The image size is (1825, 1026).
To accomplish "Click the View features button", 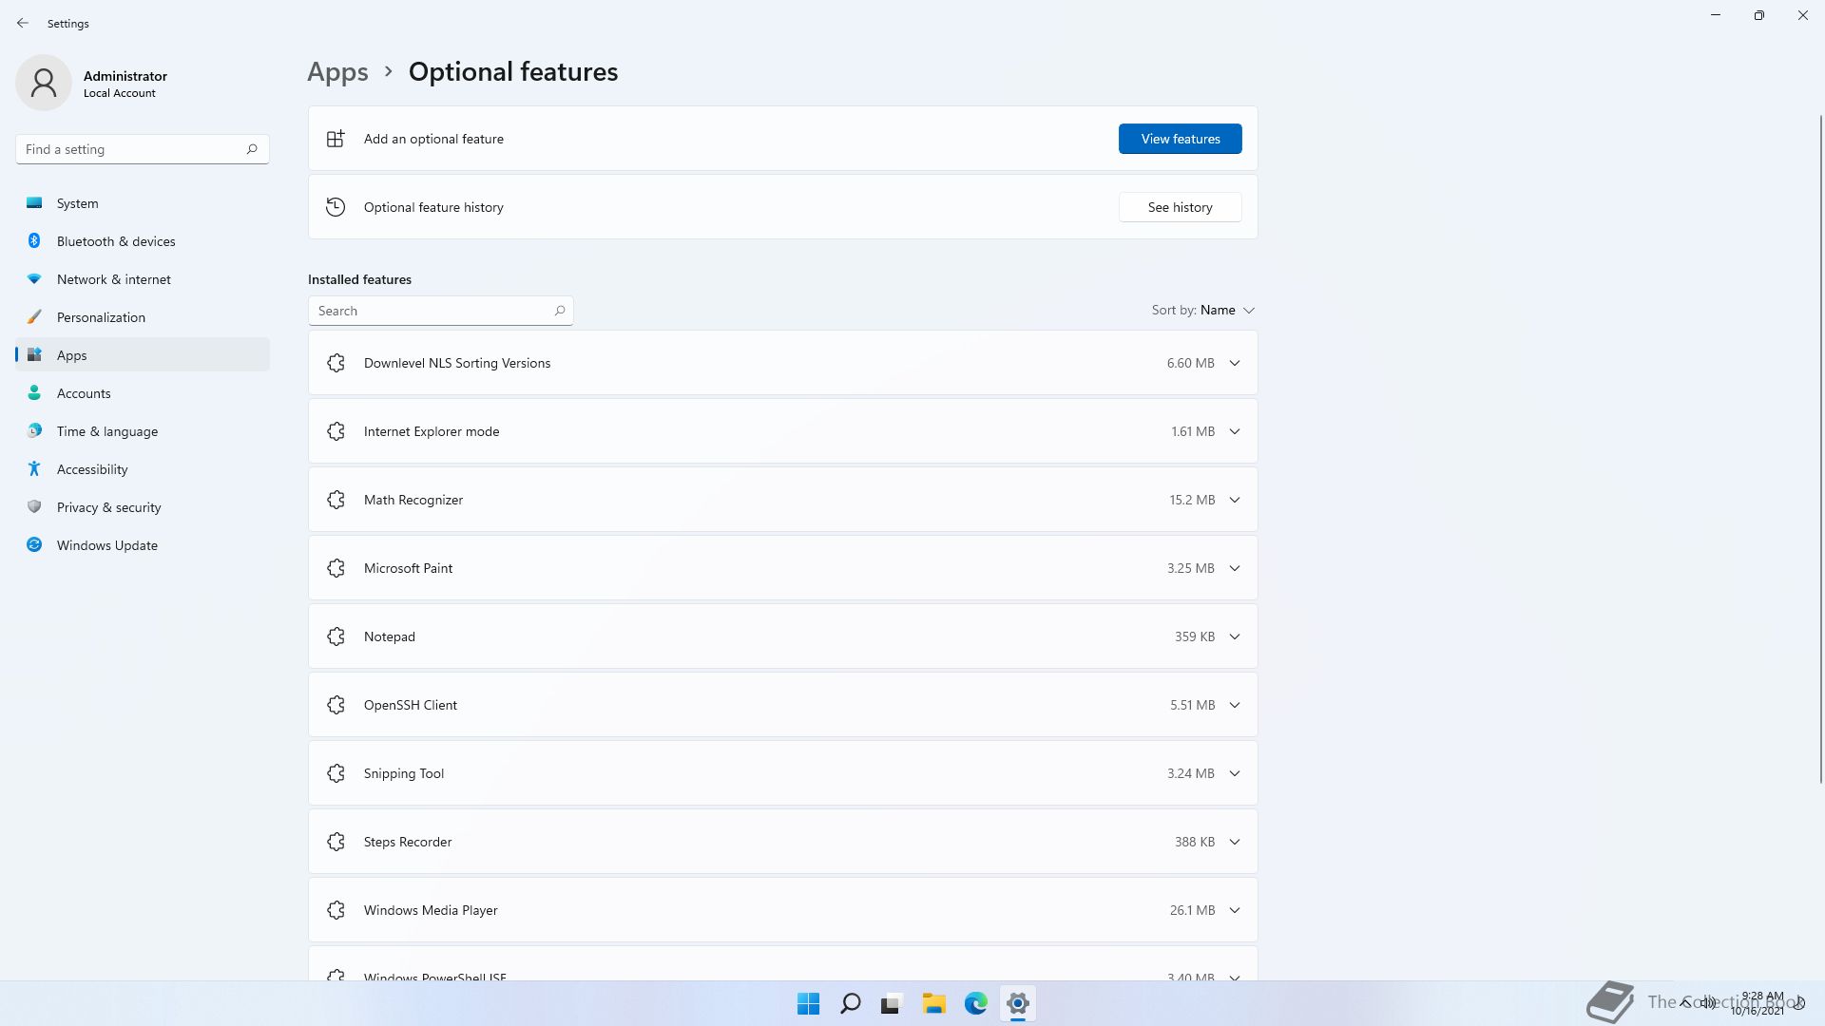I will [1180, 139].
